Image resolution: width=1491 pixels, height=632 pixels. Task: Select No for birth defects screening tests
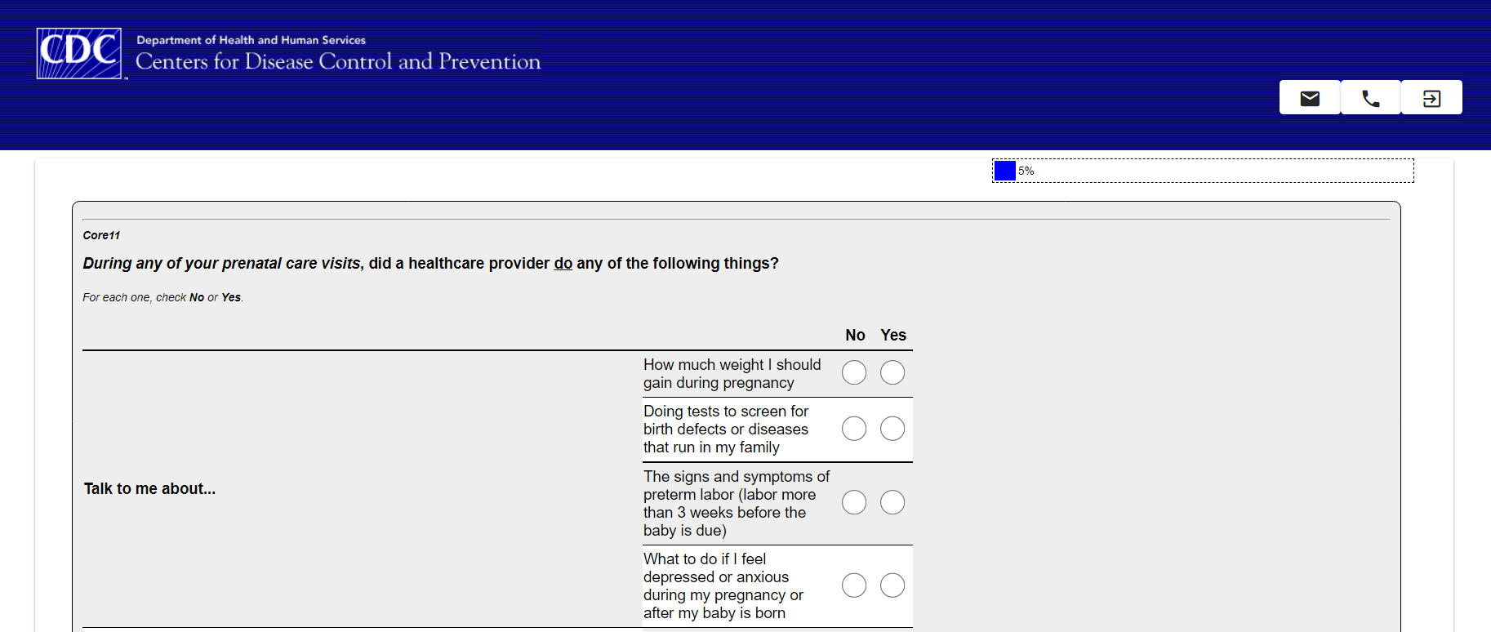pos(854,429)
